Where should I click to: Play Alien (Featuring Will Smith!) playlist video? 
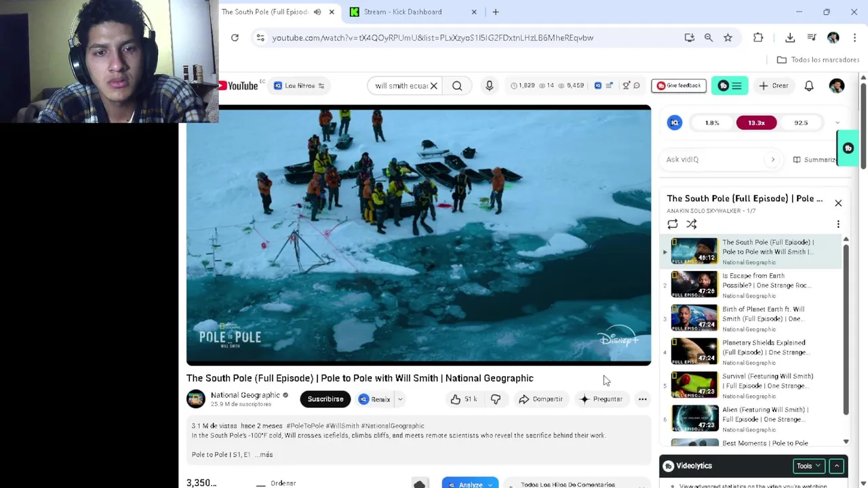(x=753, y=419)
